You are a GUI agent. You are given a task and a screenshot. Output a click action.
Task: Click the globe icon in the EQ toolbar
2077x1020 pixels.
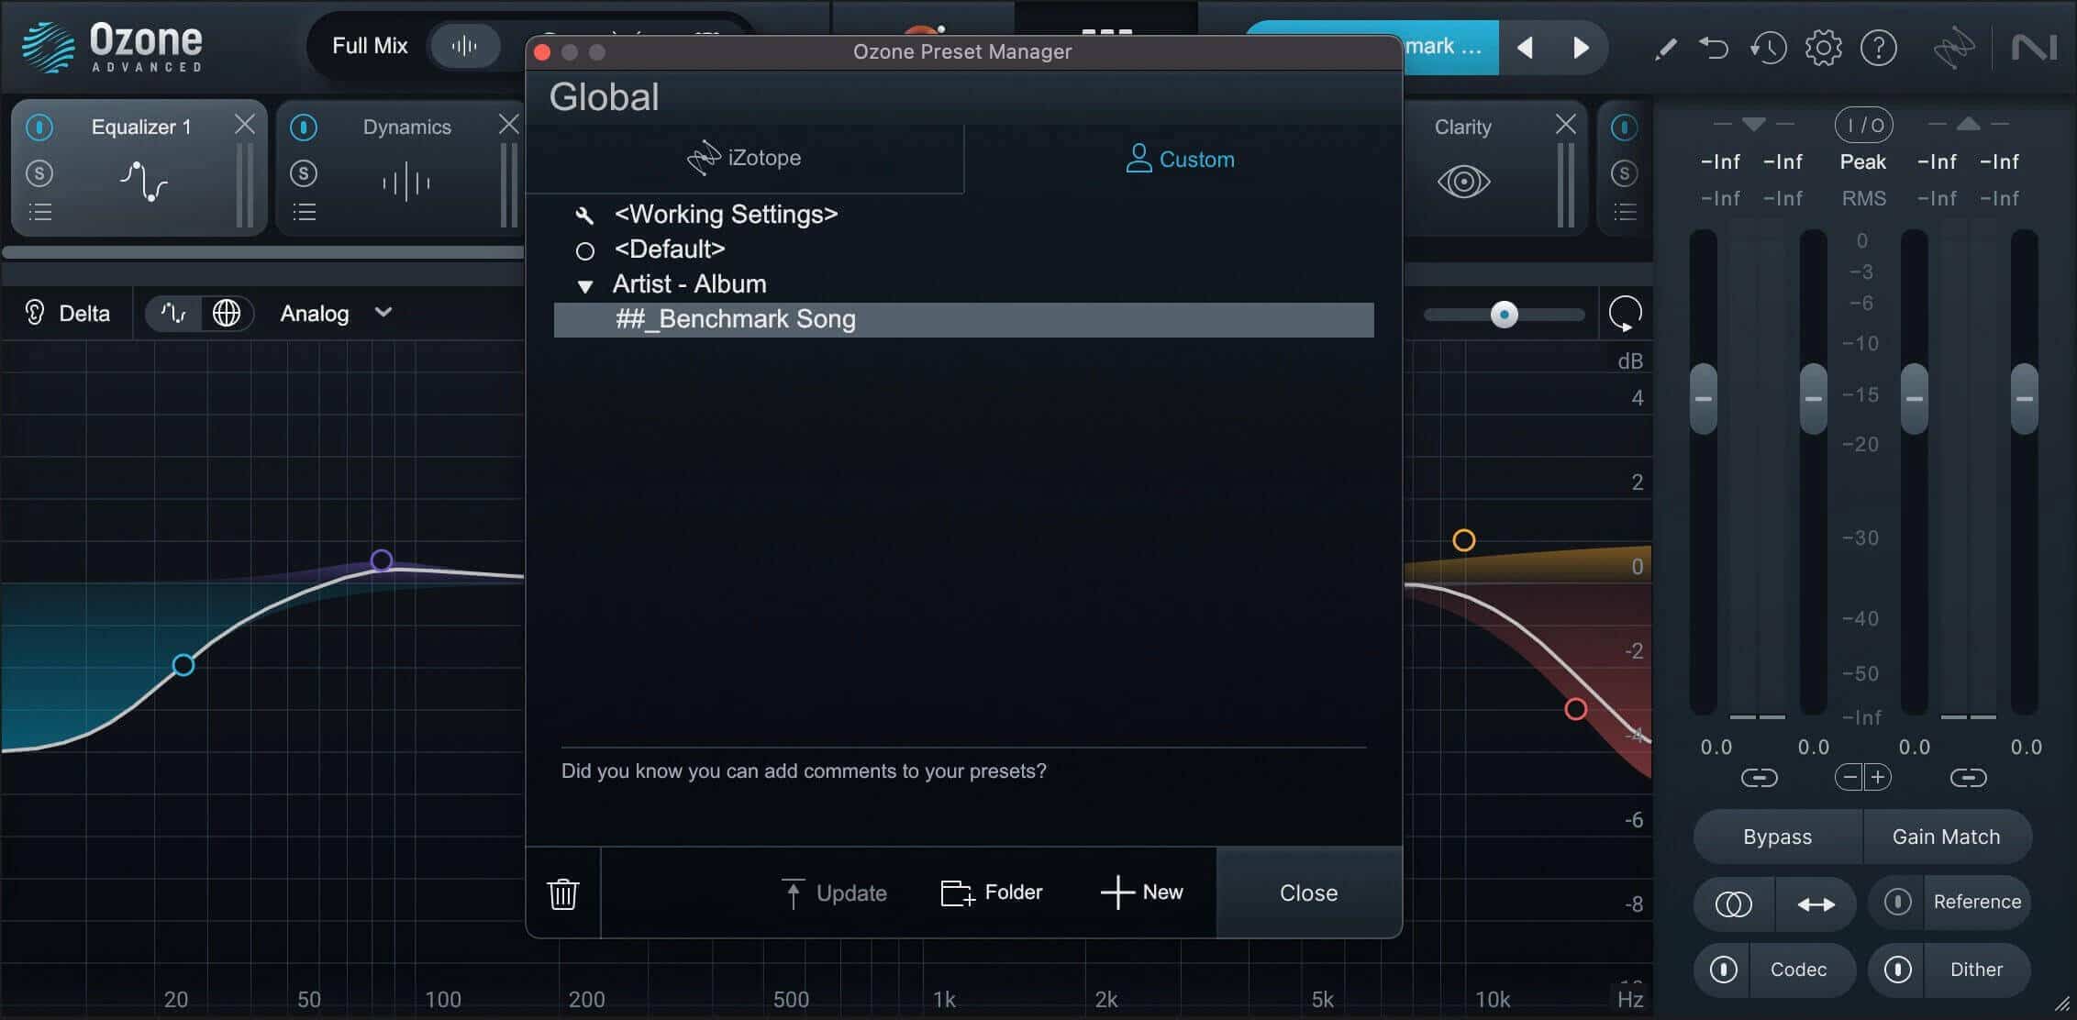pos(227,314)
